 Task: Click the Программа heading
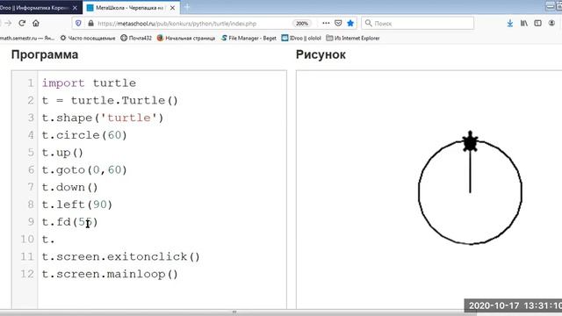(x=45, y=54)
